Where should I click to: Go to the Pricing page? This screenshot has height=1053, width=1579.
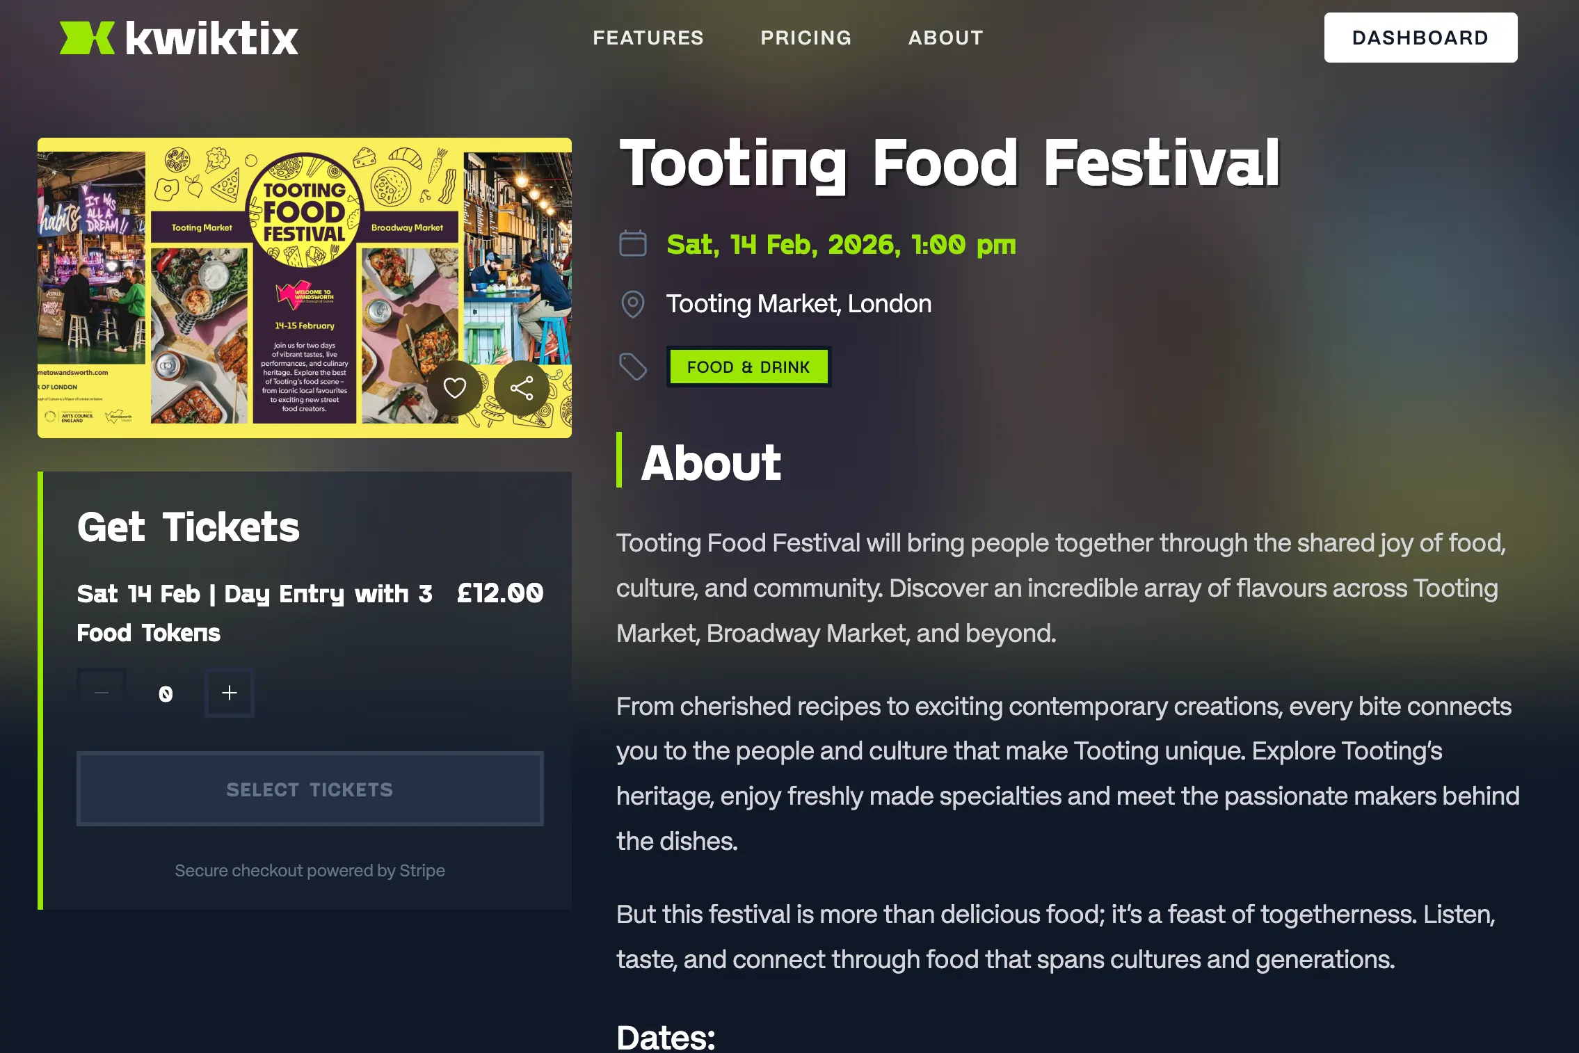805,38
